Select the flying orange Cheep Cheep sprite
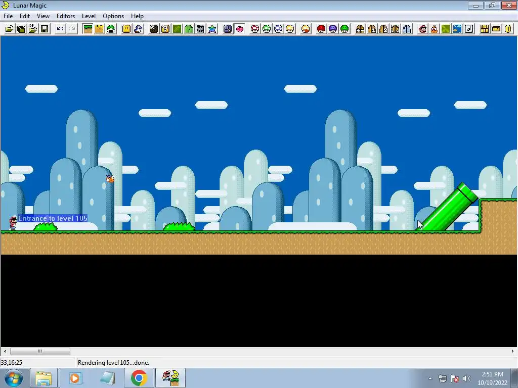The width and height of the screenshot is (518, 388). coord(110,178)
